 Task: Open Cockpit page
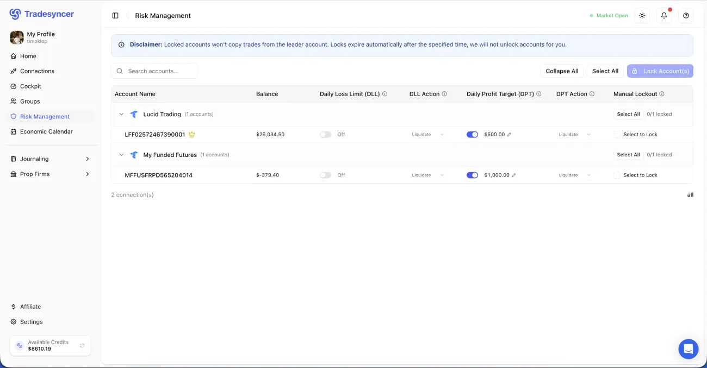point(50,86)
